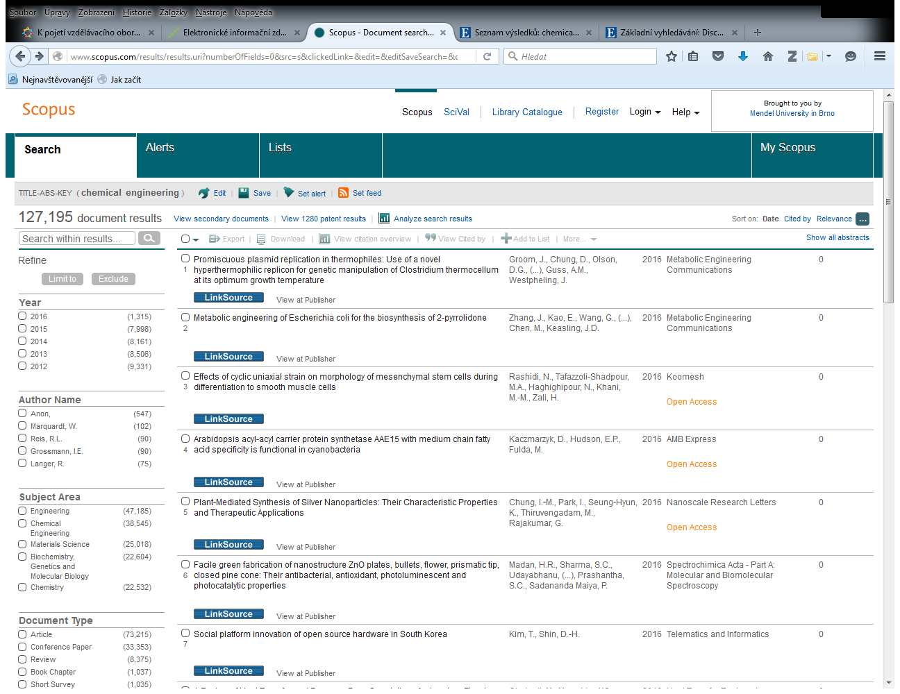The height and width of the screenshot is (694, 900).
Task: Check the 2014 year filter
Action: [22, 341]
